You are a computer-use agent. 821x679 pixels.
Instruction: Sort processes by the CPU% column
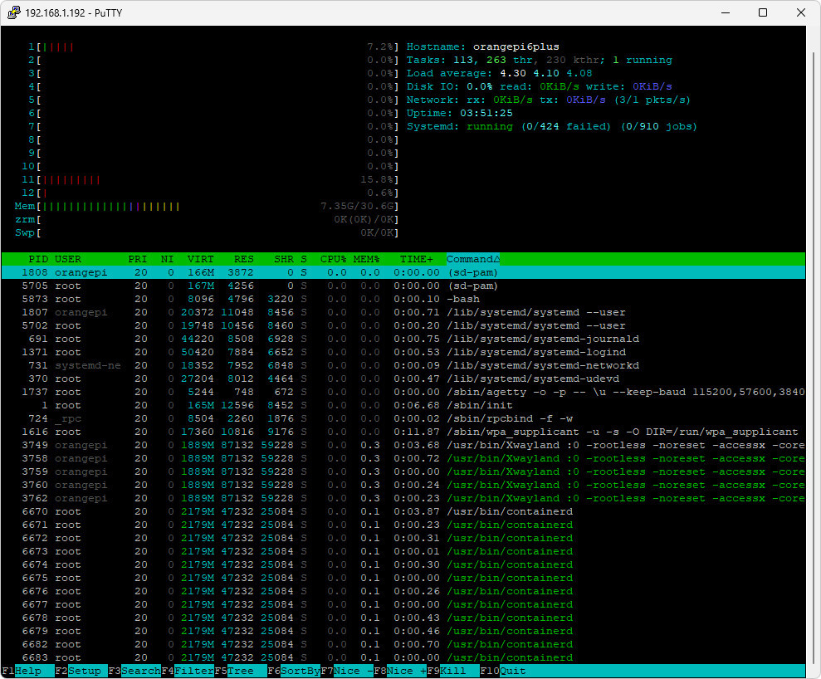333,258
